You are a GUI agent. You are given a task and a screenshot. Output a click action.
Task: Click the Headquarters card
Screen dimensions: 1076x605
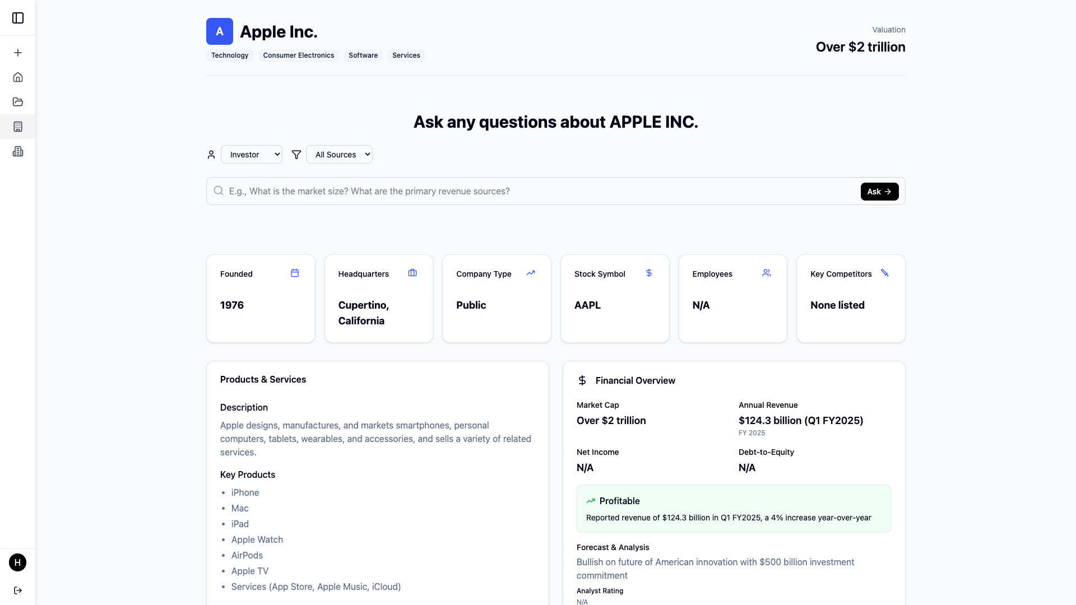[x=379, y=299]
